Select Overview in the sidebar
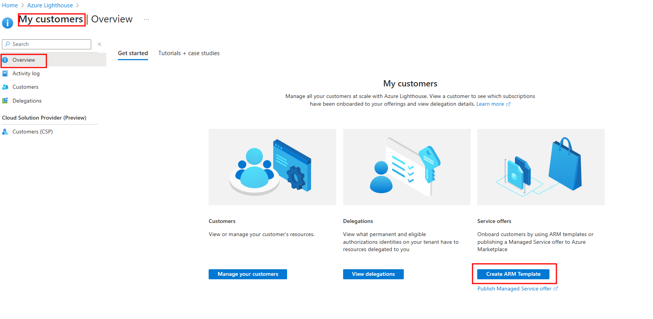This screenshot has width=653, height=319. (54, 60)
